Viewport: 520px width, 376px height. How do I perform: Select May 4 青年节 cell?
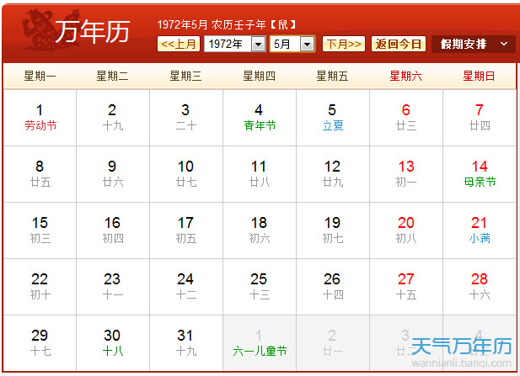[260, 118]
